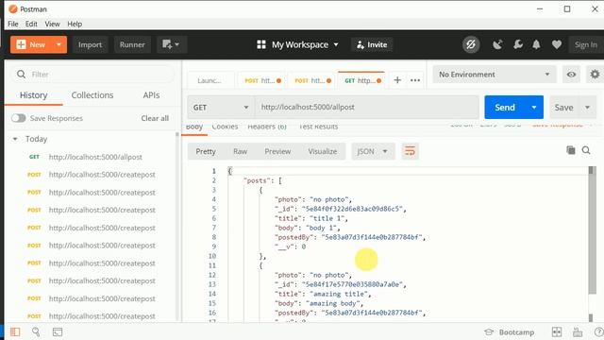
Task: Open manage environments gear icon
Action: tap(595, 74)
